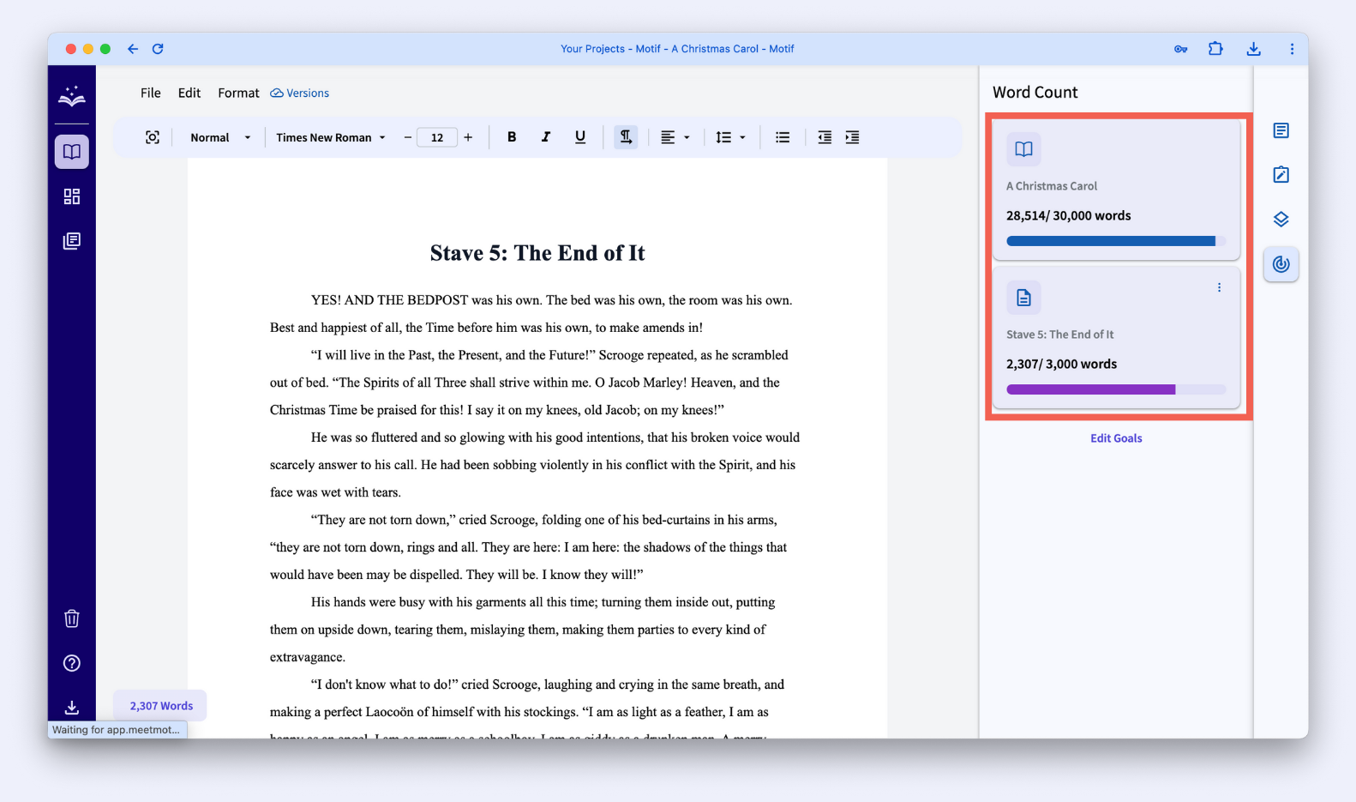Click the browser downloads icon

pyautogui.click(x=1254, y=49)
